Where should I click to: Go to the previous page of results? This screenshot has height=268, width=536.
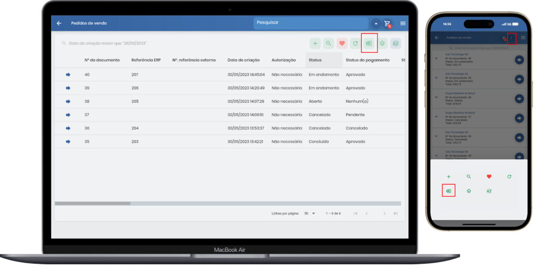366,214
